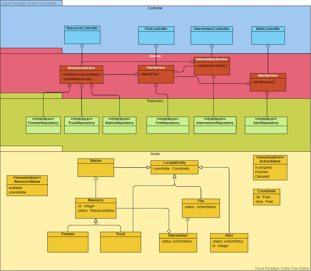This screenshot has height=271, width=311.
Task: Select the LocatedEntity class header
Action: coord(174,162)
